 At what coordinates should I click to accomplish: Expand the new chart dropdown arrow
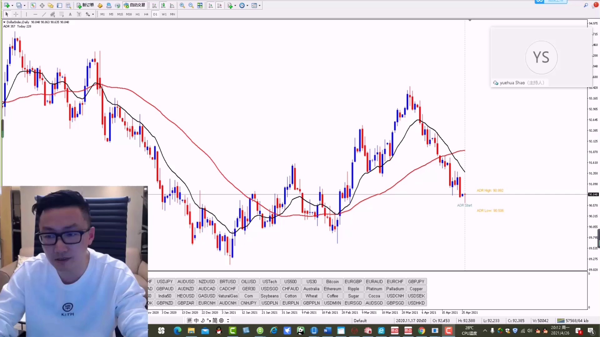pos(12,5)
